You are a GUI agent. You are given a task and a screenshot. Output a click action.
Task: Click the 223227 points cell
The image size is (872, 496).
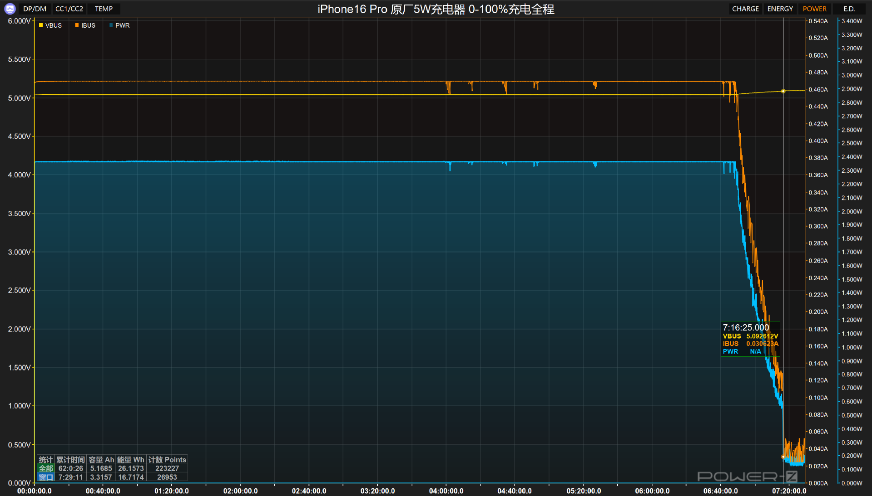pyautogui.click(x=167, y=468)
